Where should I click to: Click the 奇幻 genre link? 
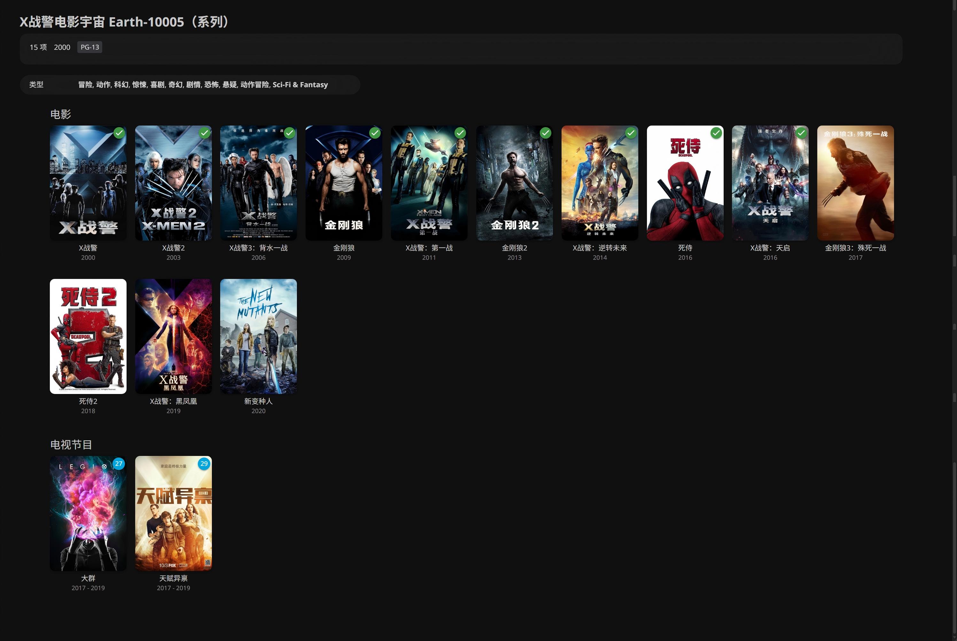pyautogui.click(x=175, y=85)
